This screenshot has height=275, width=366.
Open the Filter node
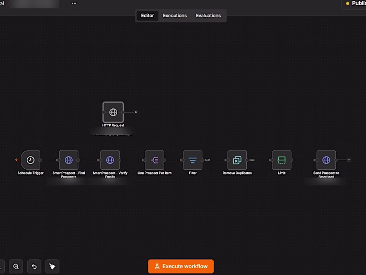pos(192,160)
